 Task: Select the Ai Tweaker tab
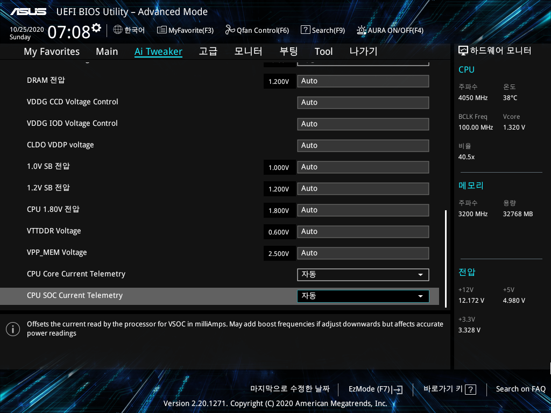point(158,52)
